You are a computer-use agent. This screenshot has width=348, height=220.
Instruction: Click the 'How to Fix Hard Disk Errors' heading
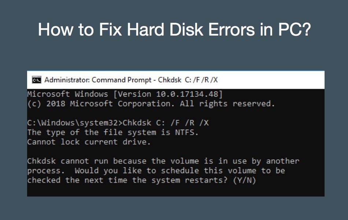coord(174,30)
